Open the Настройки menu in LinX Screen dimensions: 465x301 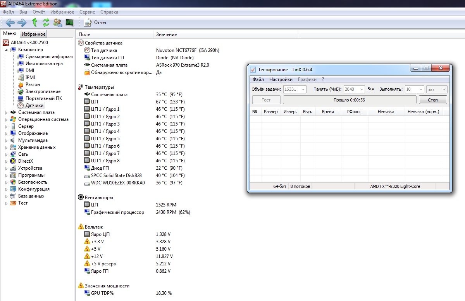281,79
